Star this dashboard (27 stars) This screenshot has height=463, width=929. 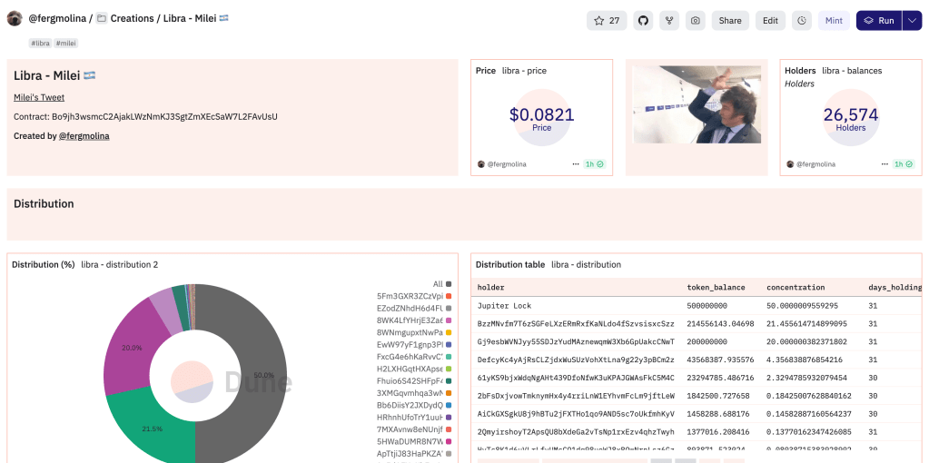[607, 21]
